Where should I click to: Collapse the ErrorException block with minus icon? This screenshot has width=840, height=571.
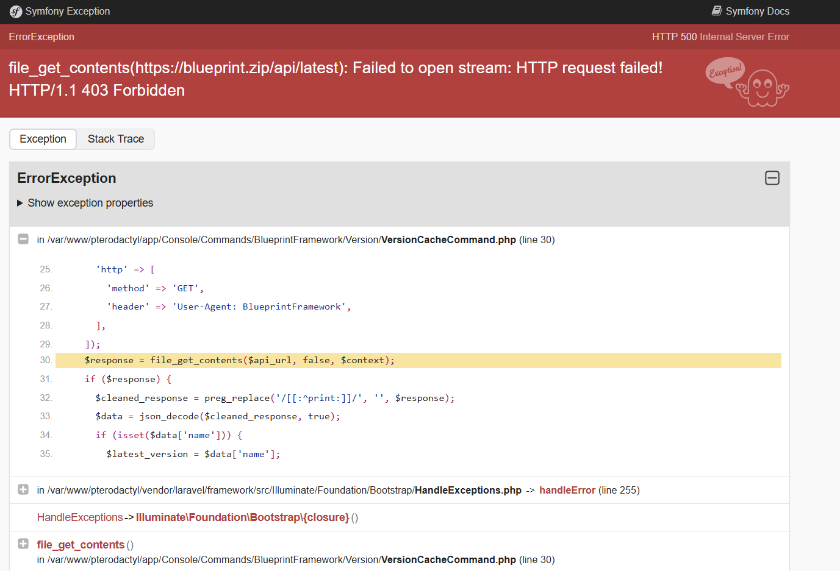coord(772,178)
